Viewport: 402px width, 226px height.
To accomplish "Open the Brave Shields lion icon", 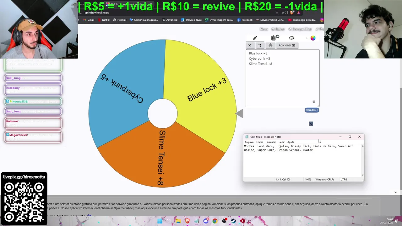I will [x=292, y=13].
